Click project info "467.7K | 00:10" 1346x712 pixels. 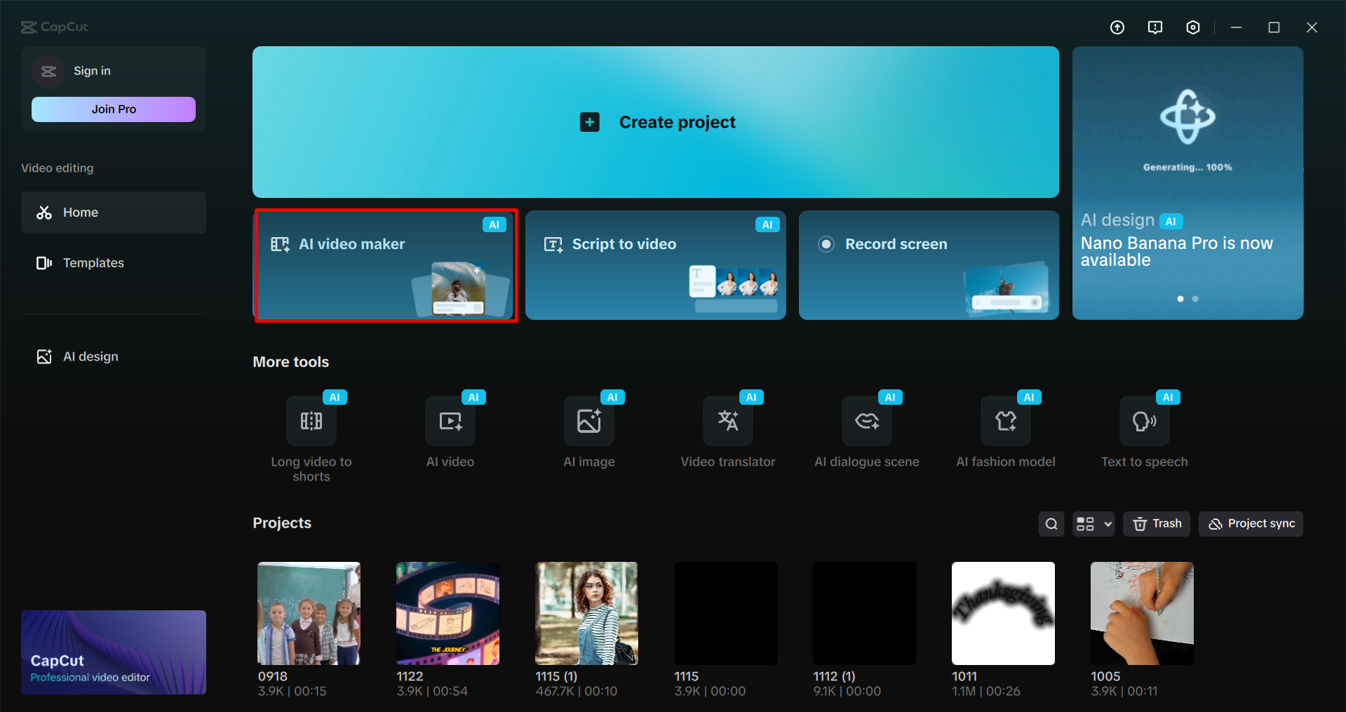(577, 691)
